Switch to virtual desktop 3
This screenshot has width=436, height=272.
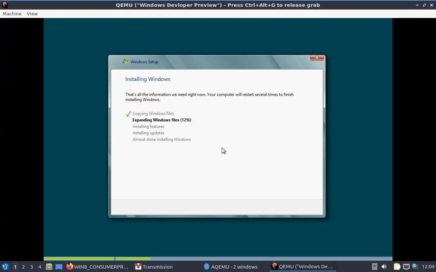(31, 267)
